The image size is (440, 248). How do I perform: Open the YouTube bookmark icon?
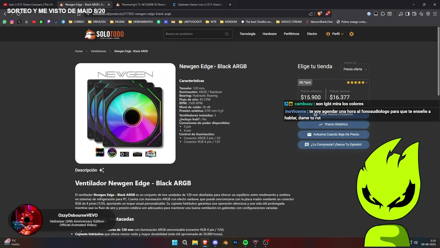(x=34, y=22)
